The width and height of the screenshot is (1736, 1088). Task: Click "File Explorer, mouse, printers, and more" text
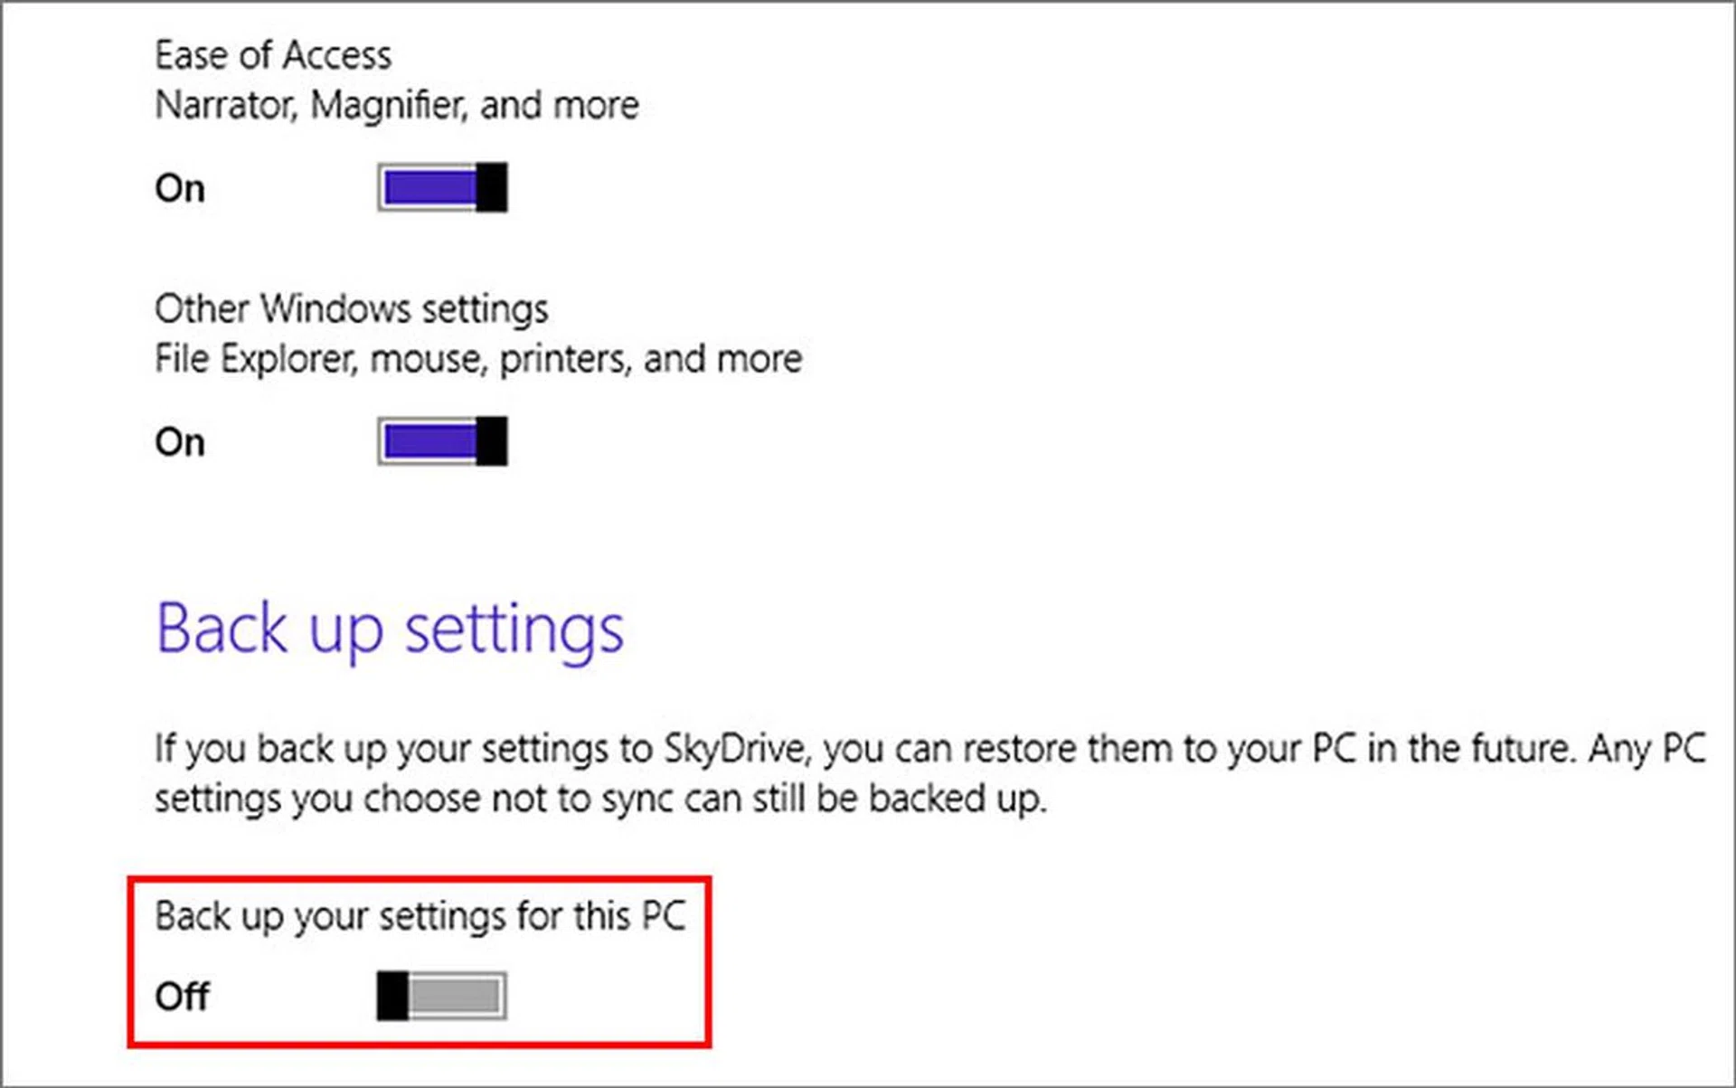click(x=478, y=359)
